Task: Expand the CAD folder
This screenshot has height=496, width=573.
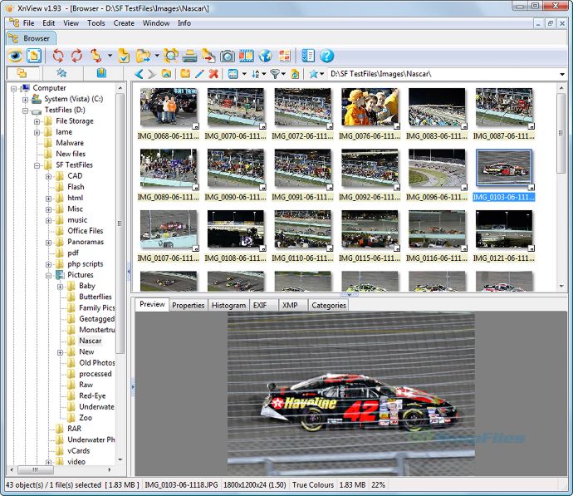Action: tap(49, 176)
